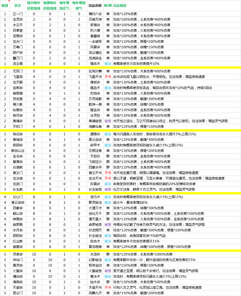Select the skill cell "强击术"
Screen dimensions: 241x296
tap(95, 64)
